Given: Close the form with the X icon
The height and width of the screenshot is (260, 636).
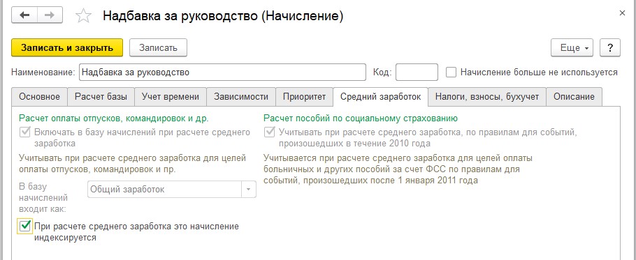Looking at the screenshot, I should pos(622,13).
